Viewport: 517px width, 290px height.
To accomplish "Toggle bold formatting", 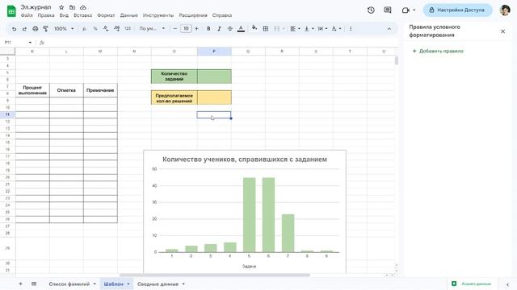I will 208,29.
